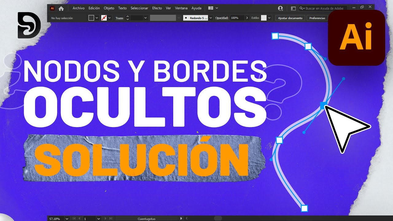Image resolution: width=393 pixels, height=221 pixels.
Task: Open the Seleccionar menu
Action: [x=139, y=8]
